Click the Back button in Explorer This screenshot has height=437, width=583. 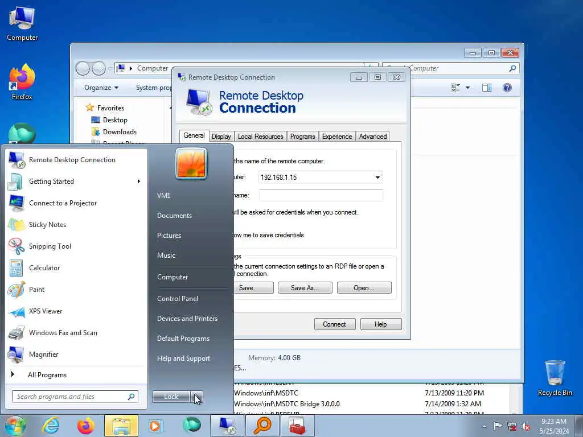pyautogui.click(x=83, y=68)
